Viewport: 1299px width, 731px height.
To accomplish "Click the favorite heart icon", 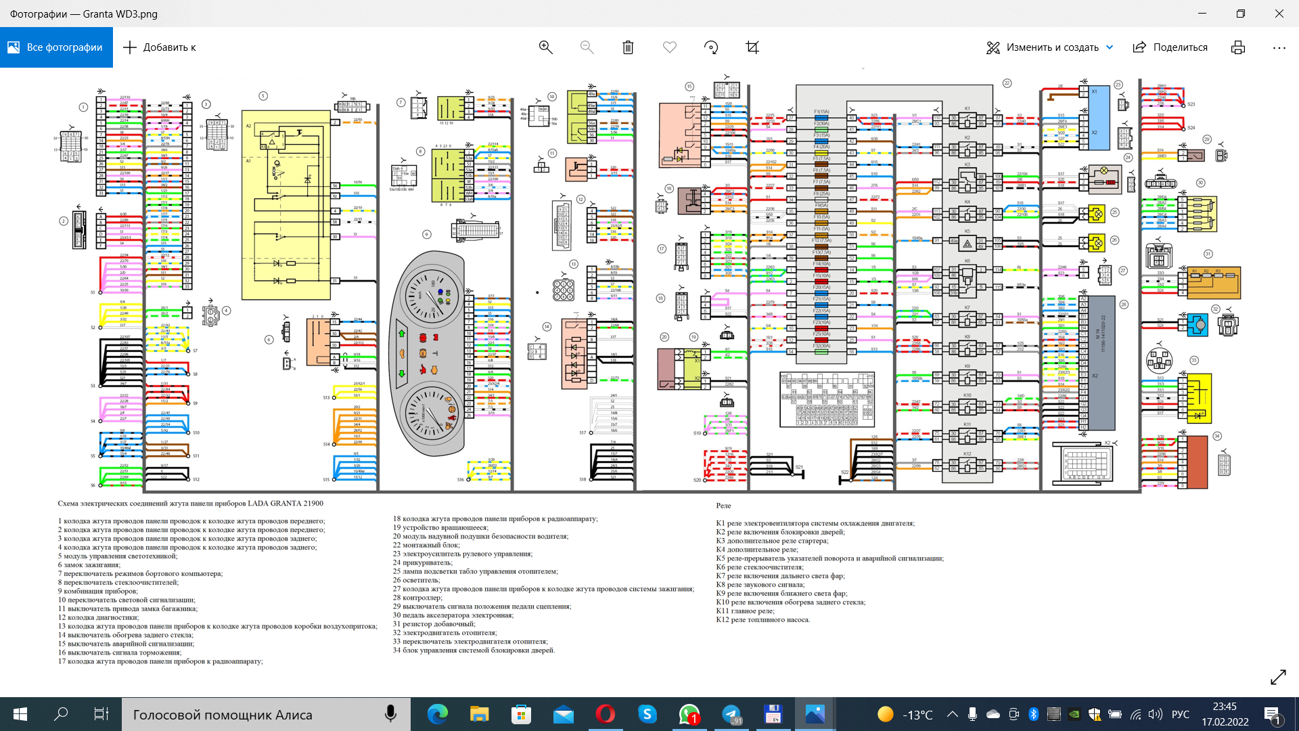I will pyautogui.click(x=669, y=47).
